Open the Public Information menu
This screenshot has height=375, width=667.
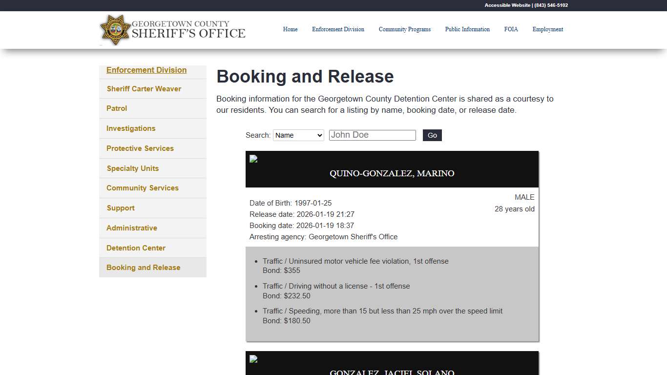click(467, 29)
